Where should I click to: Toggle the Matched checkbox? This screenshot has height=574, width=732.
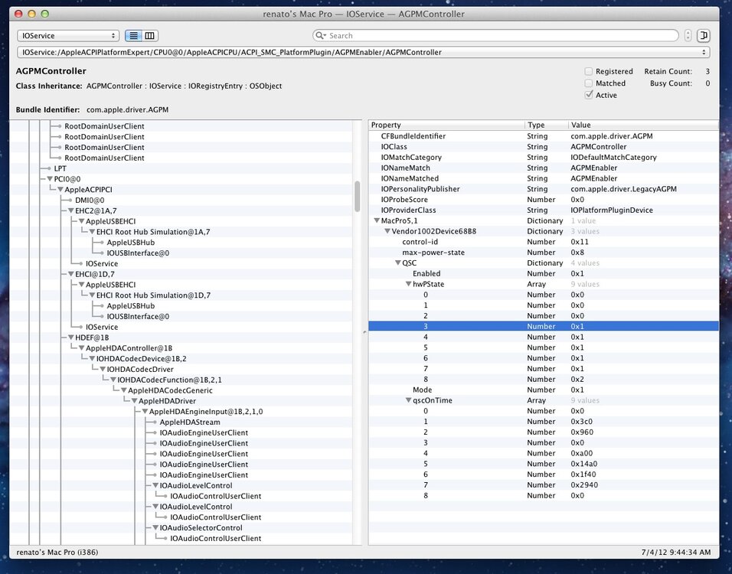pyautogui.click(x=589, y=83)
